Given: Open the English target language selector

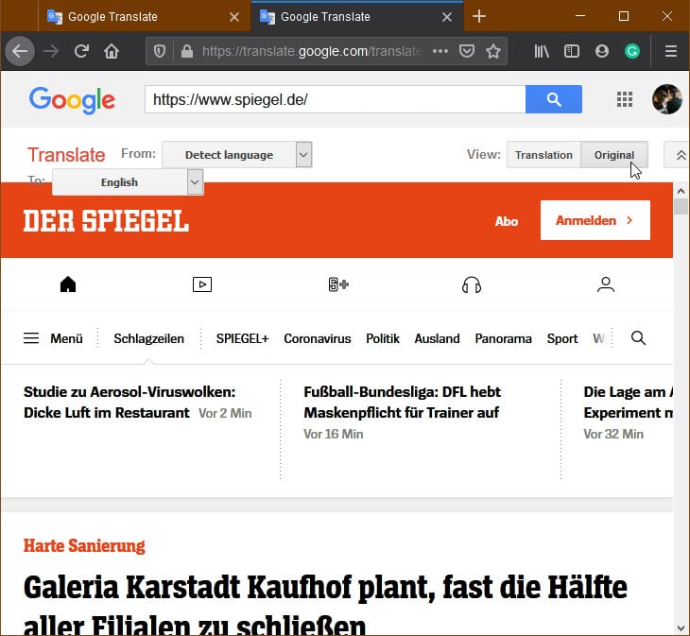Looking at the screenshot, I should [119, 182].
